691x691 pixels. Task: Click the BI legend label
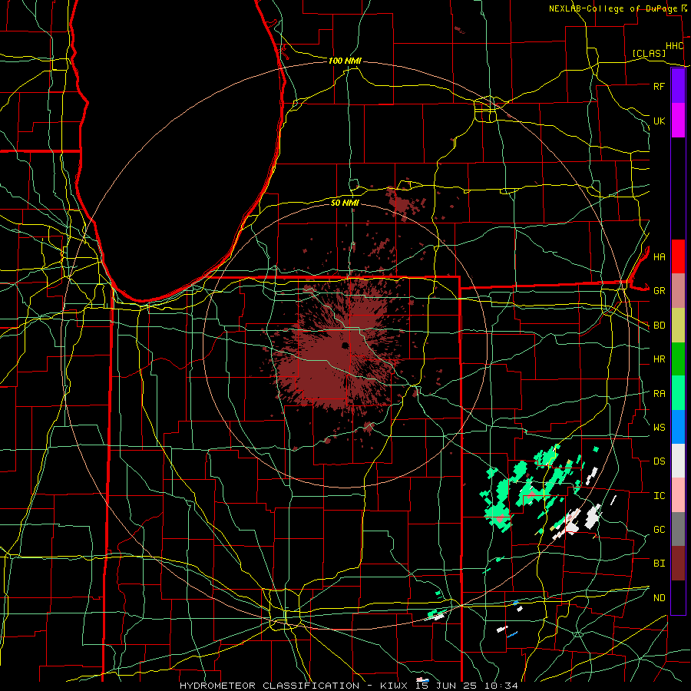pyautogui.click(x=659, y=564)
